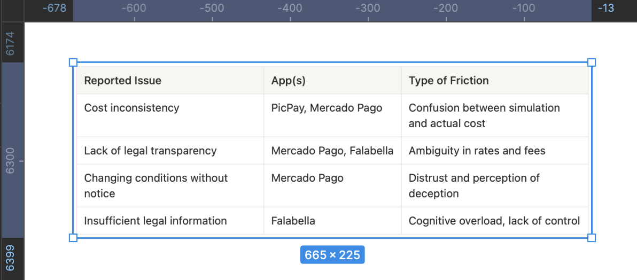Select the "App(s)" column header
The height and width of the screenshot is (280, 637).
tap(288, 81)
